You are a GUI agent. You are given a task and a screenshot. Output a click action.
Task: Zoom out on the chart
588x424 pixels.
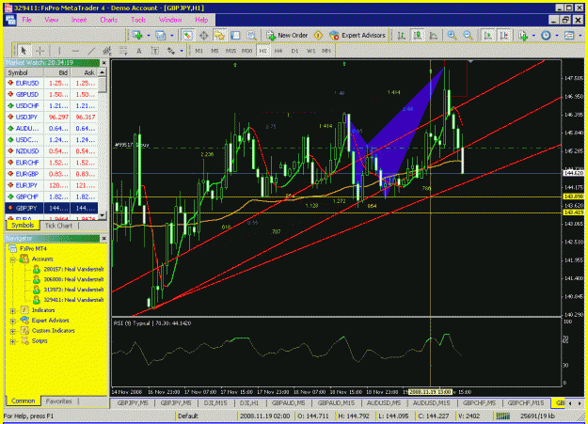tap(468, 35)
